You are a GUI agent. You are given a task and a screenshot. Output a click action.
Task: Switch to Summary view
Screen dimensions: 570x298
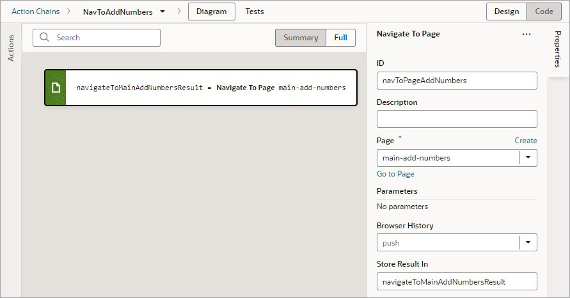coord(301,38)
